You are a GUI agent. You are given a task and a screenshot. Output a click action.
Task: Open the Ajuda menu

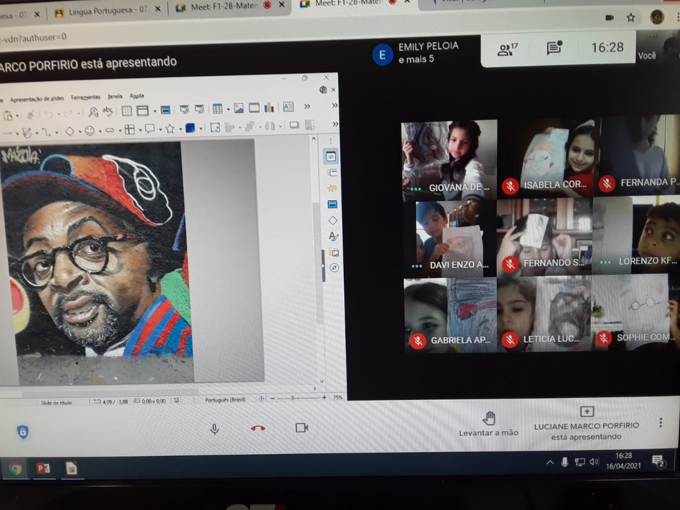tap(137, 96)
